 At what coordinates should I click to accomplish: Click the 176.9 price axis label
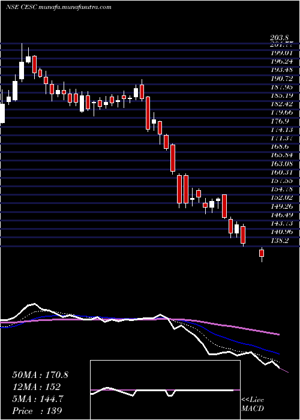tap(279, 121)
